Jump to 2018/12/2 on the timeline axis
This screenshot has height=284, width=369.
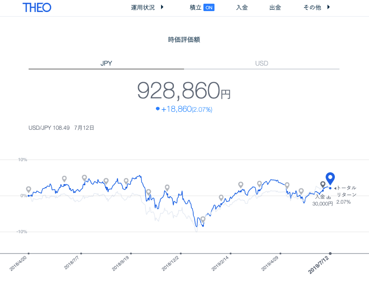181,254
